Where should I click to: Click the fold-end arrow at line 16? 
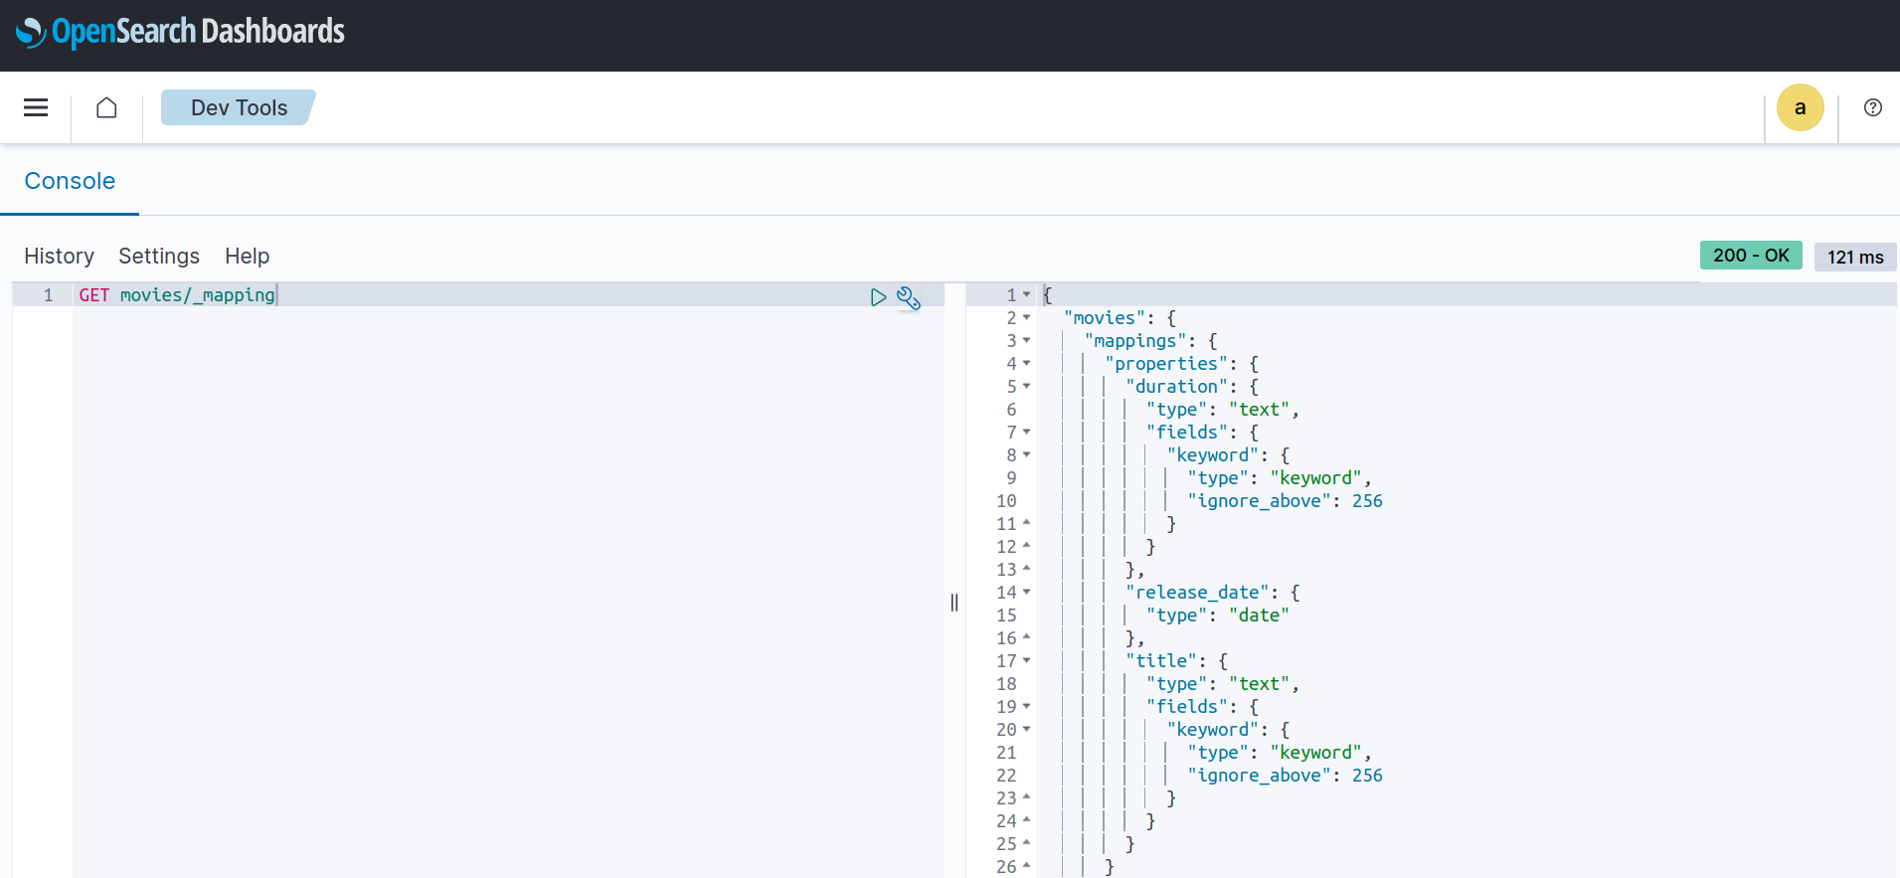(1026, 637)
